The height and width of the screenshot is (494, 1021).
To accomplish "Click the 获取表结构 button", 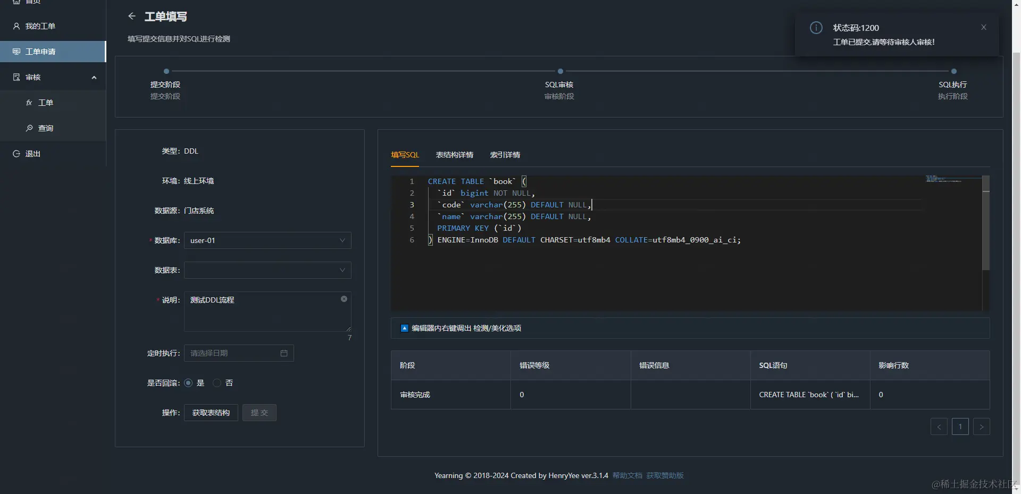I will point(211,413).
